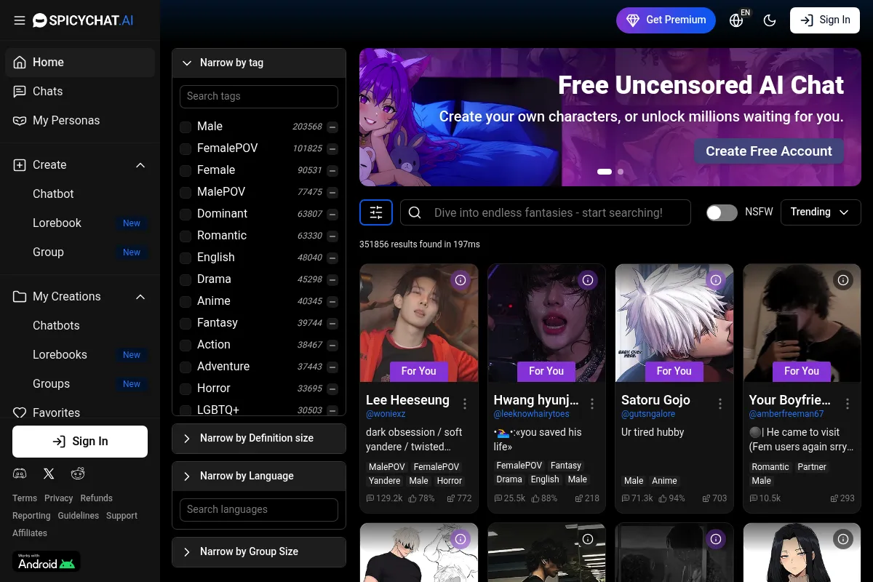Image resolution: width=873 pixels, height=582 pixels.
Task: Open the Terms footer link
Action: pyautogui.click(x=25, y=498)
